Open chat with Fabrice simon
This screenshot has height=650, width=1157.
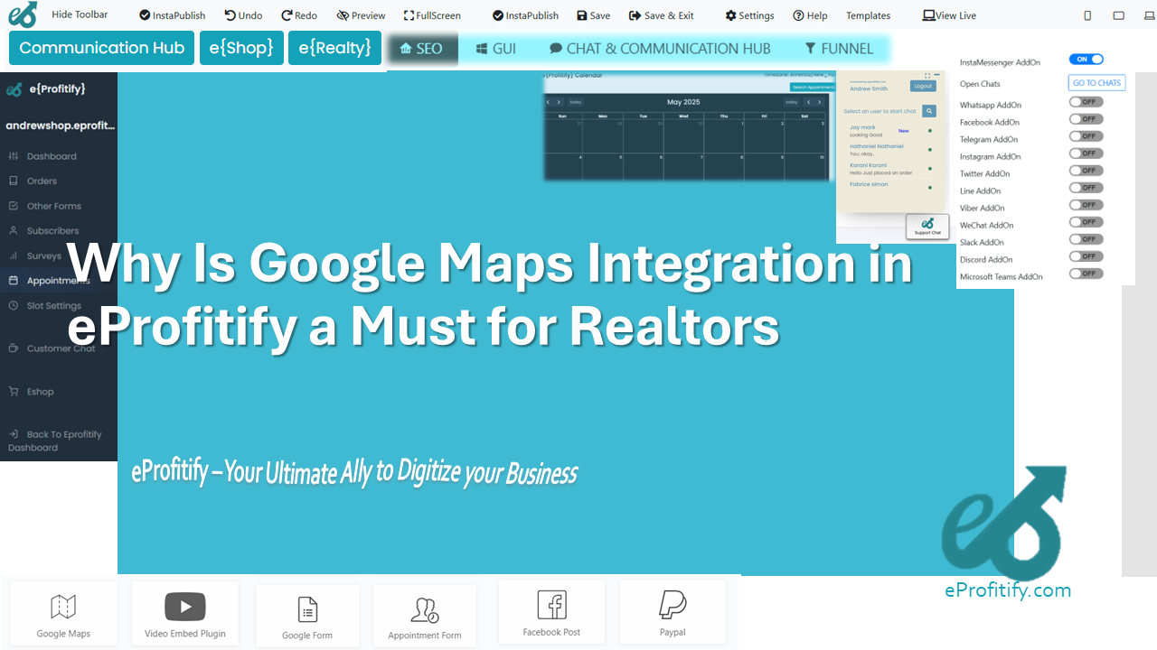point(890,184)
